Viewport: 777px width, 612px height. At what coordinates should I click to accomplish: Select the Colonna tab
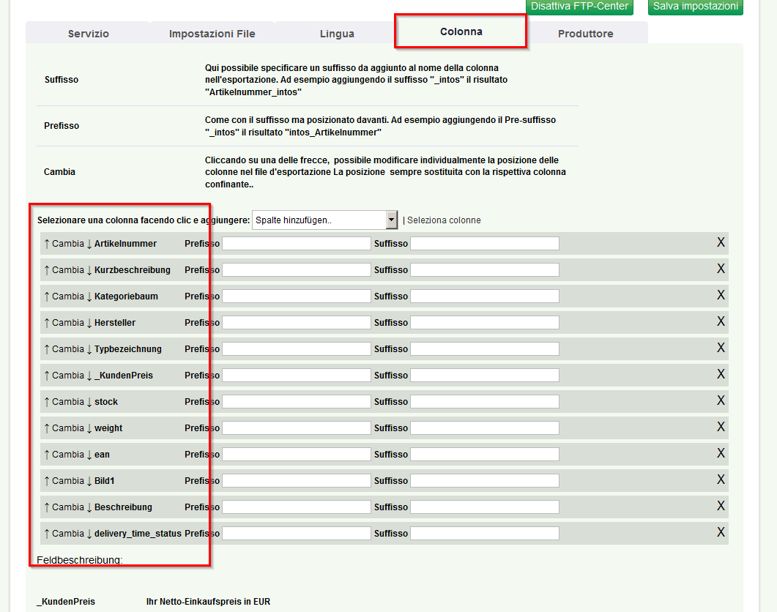tap(461, 31)
